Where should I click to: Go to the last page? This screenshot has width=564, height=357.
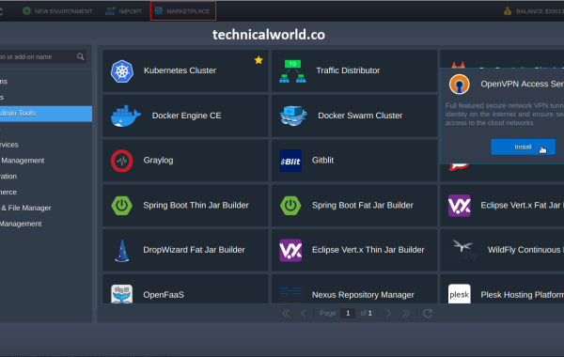[x=406, y=314]
